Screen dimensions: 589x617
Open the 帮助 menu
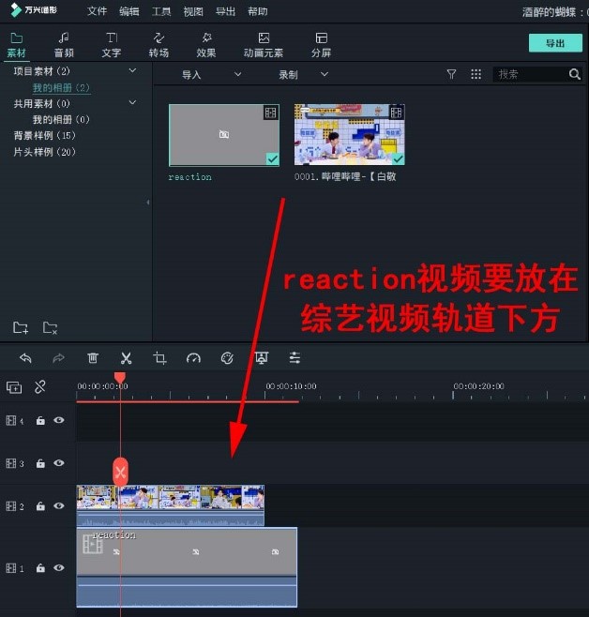[258, 11]
